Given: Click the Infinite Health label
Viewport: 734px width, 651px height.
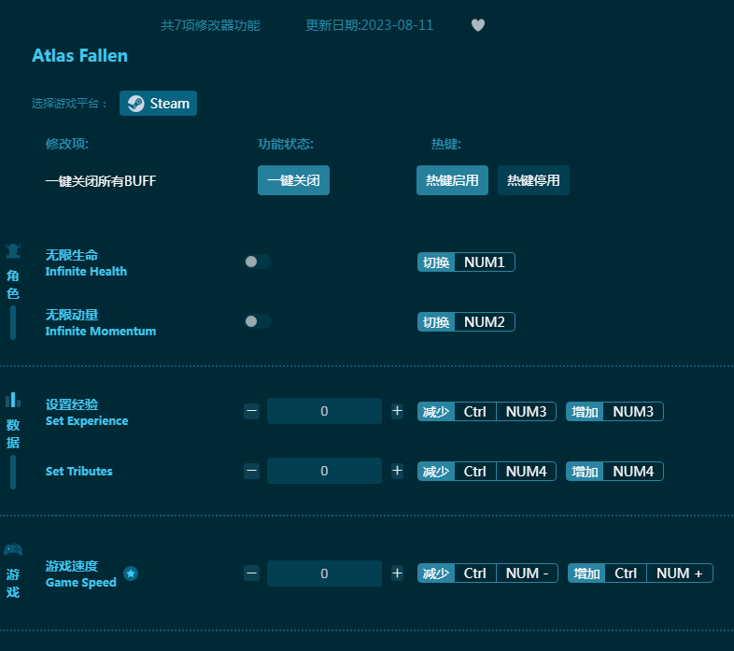Looking at the screenshot, I should (x=86, y=271).
